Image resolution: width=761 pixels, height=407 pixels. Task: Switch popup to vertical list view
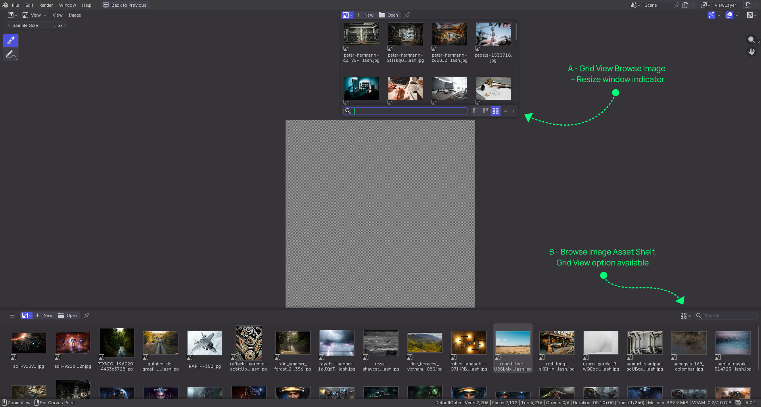pyautogui.click(x=476, y=111)
